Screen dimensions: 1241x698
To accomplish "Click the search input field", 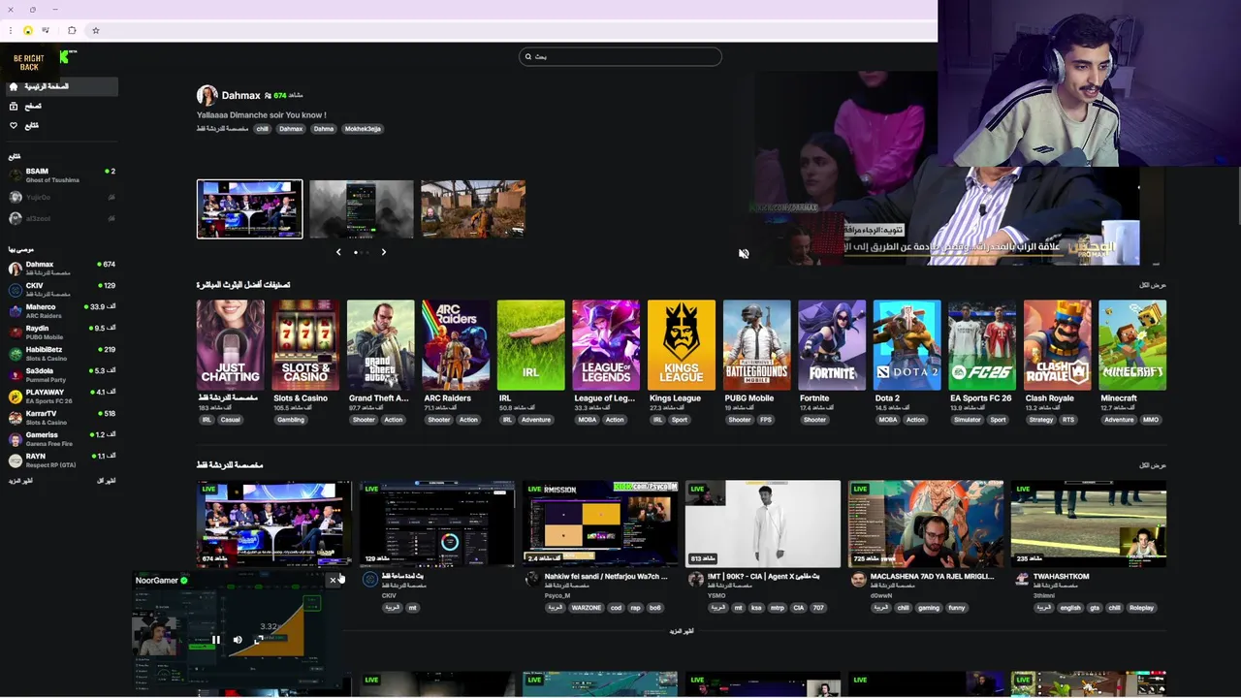I will coord(620,56).
